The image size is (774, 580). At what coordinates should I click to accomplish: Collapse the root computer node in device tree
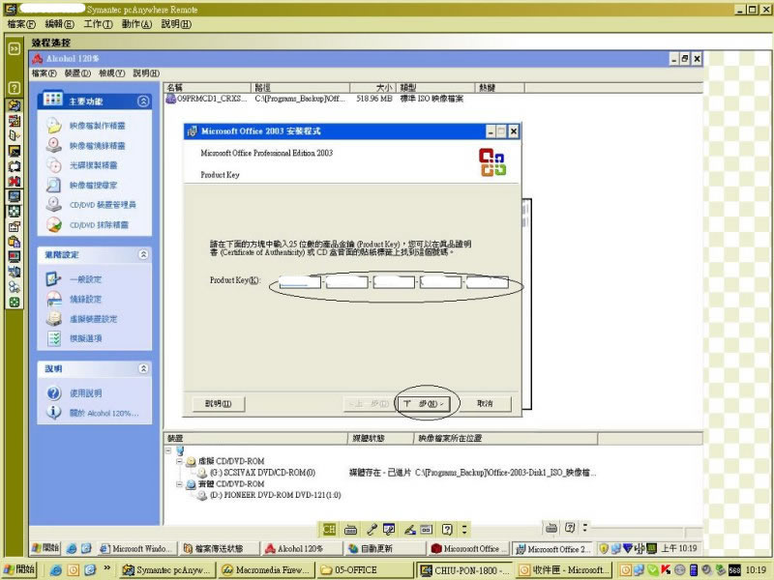click(x=168, y=450)
